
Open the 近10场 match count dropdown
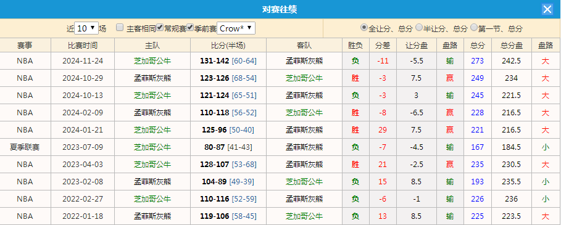[86, 28]
